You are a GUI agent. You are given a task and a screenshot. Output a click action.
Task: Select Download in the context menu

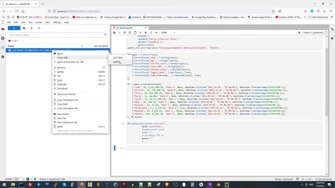pyautogui.click(x=80, y=88)
